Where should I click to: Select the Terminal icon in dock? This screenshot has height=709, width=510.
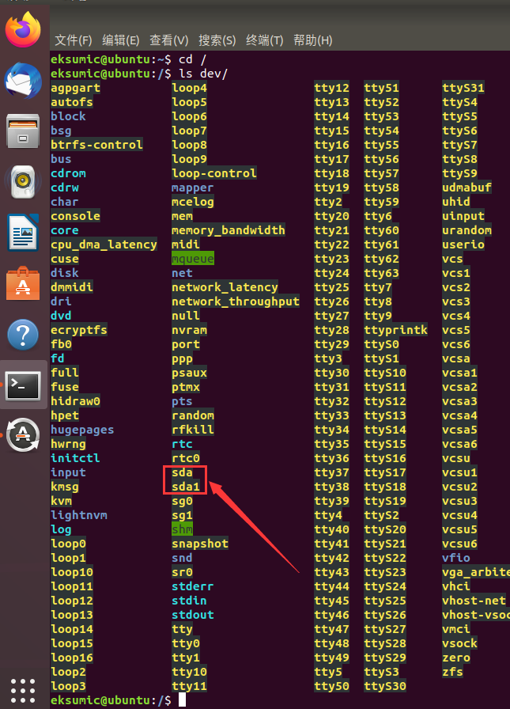(x=24, y=385)
